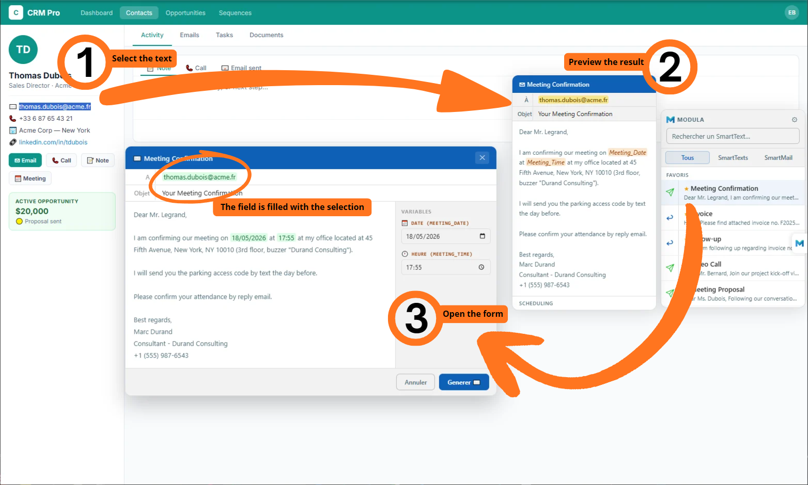
Task: Click the green Email button under contact
Action: point(25,160)
